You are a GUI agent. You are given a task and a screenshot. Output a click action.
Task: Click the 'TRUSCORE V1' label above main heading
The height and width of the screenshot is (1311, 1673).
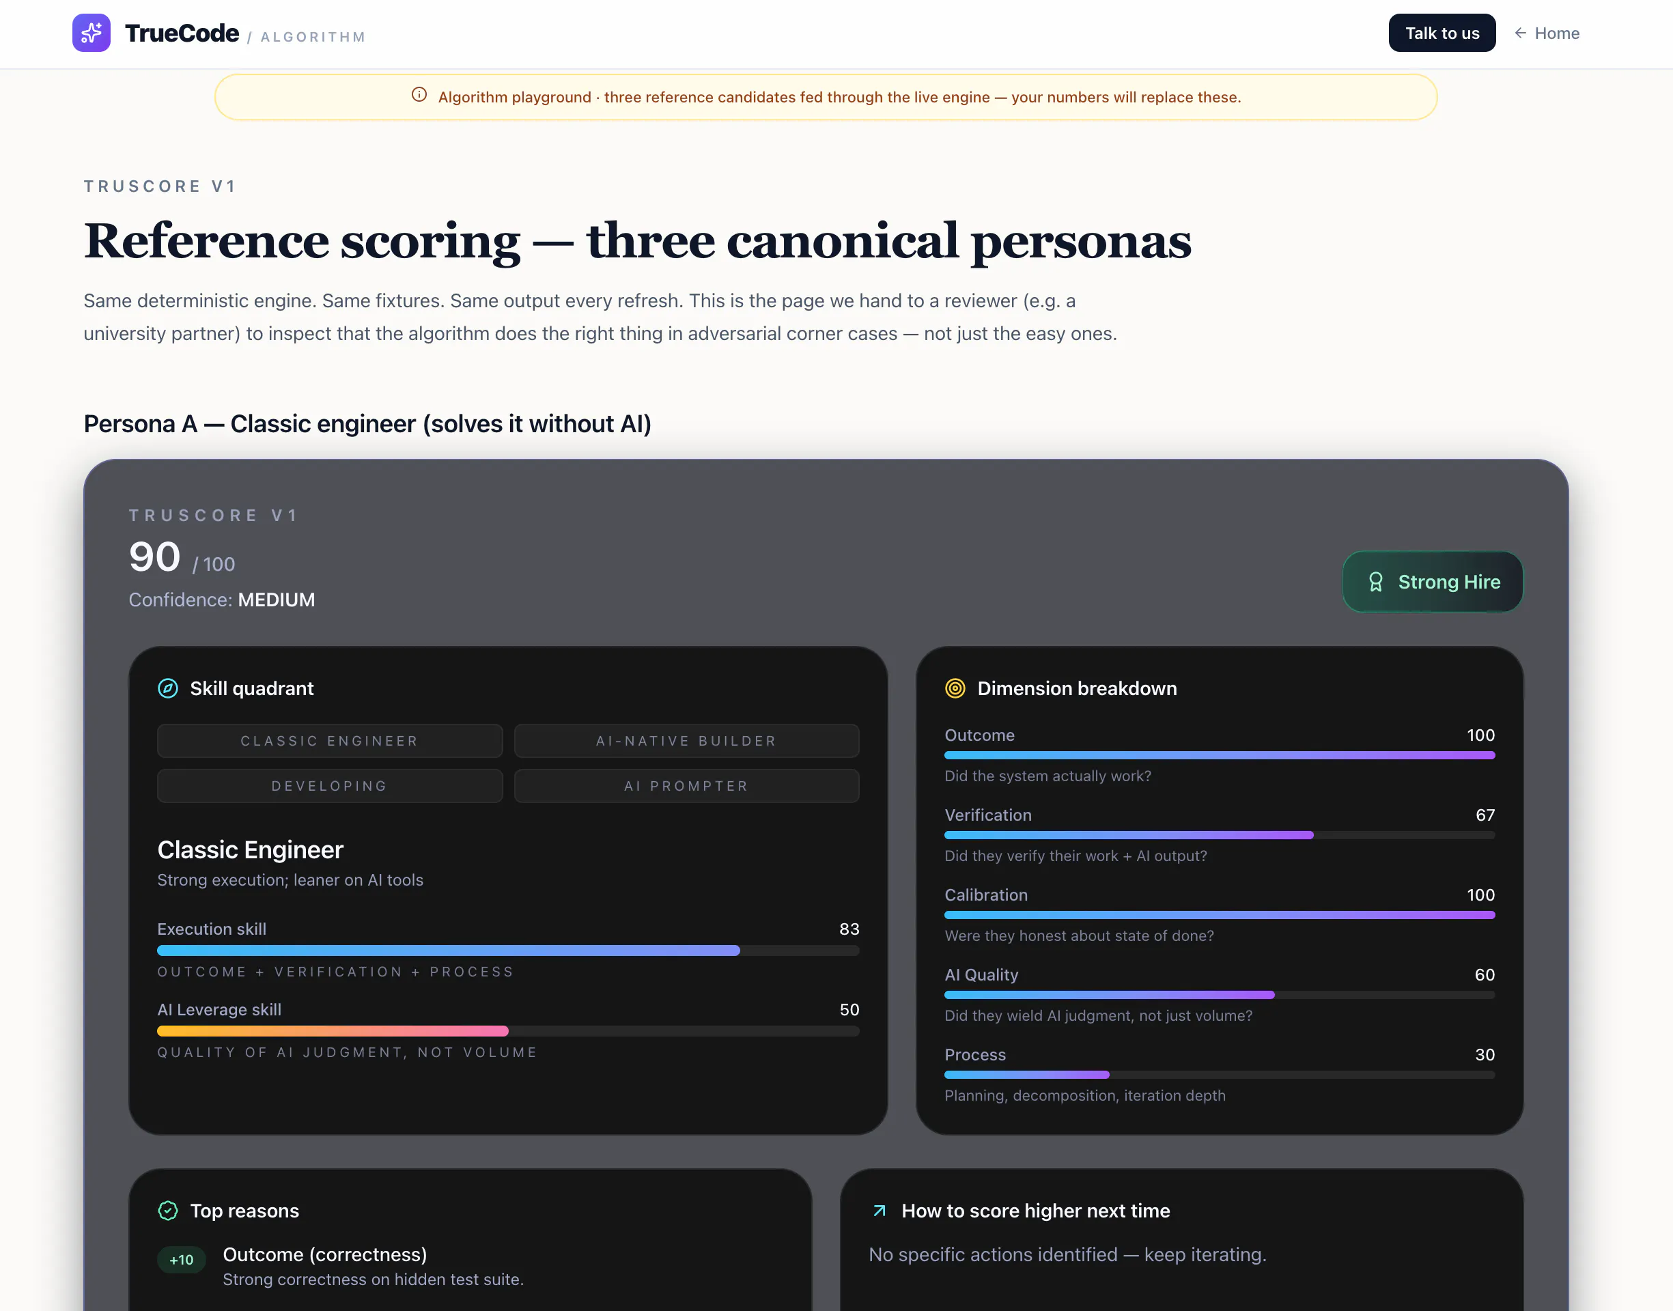(160, 186)
